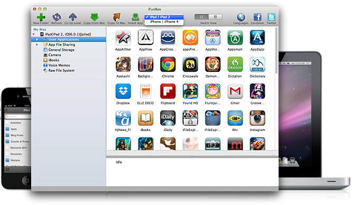353x205 pixels.
Task: Select iPad | iPad 2 device entry
Action: point(164,17)
